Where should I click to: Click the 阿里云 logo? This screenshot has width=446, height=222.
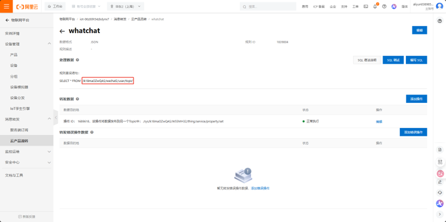click(26, 7)
